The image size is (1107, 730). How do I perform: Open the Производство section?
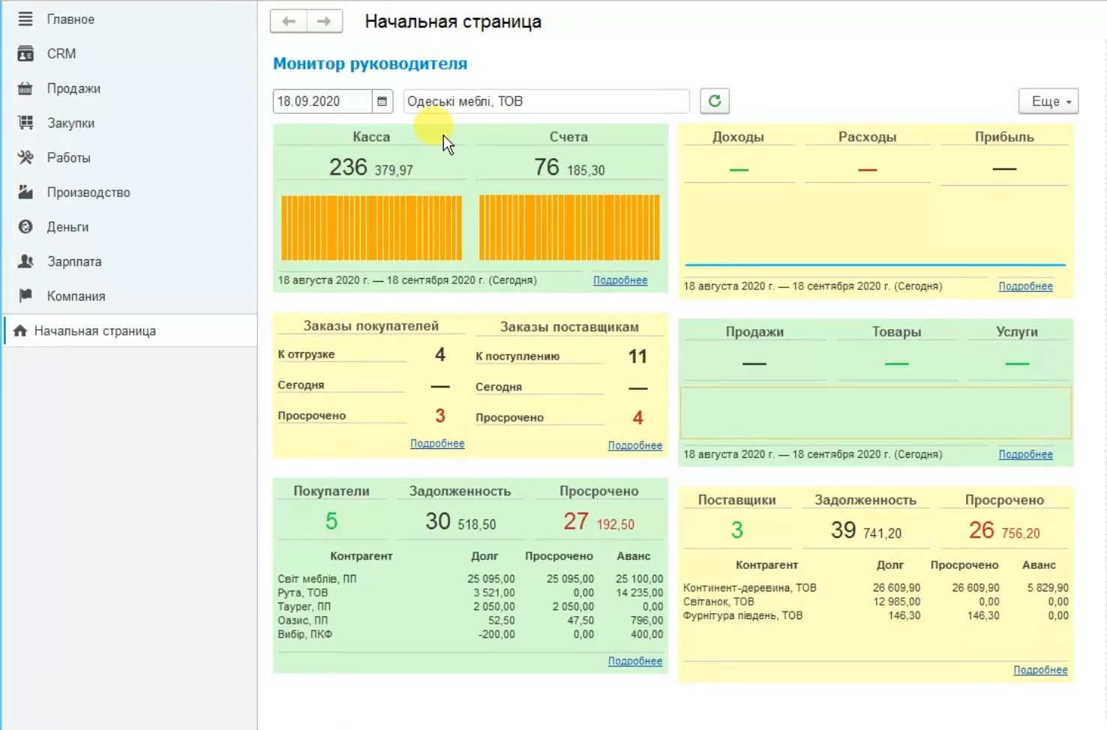point(88,192)
